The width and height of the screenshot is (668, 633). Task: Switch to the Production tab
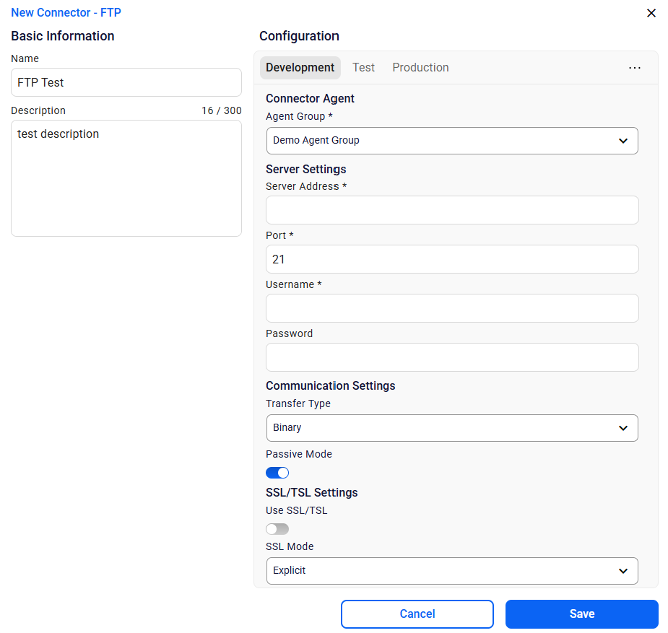(x=420, y=68)
